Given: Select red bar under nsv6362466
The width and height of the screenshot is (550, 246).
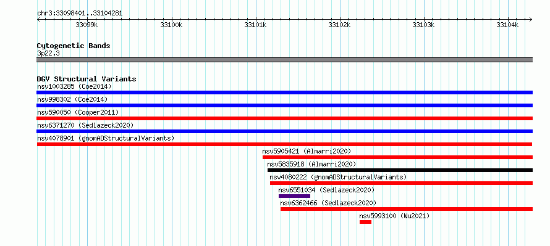Looking at the screenshot, I should pos(407,209).
